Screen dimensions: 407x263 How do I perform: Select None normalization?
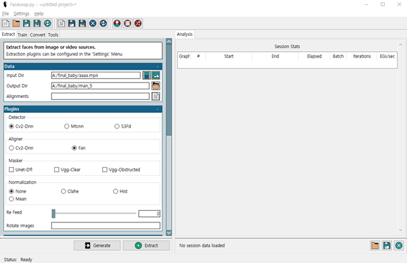[x=18, y=191]
